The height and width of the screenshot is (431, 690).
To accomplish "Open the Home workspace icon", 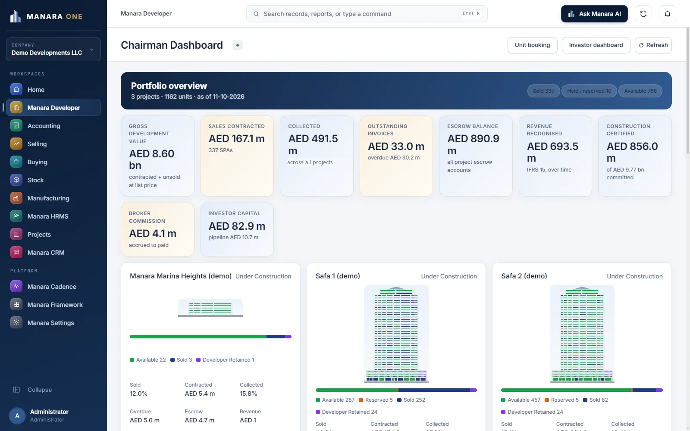I will pyautogui.click(x=16, y=90).
